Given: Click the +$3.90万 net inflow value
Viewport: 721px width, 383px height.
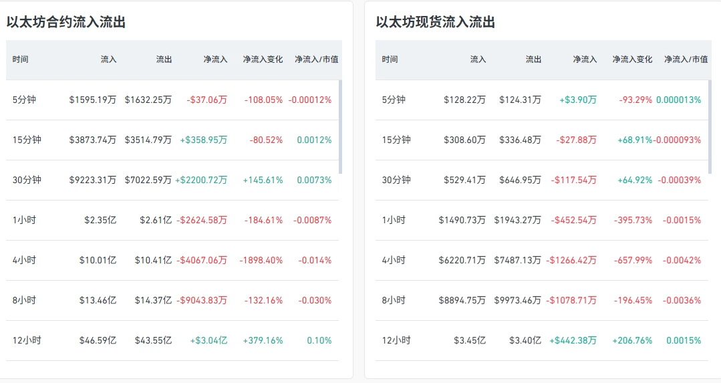Looking at the screenshot, I should point(578,100).
